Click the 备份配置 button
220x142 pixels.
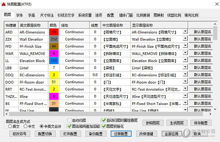pos(96,134)
